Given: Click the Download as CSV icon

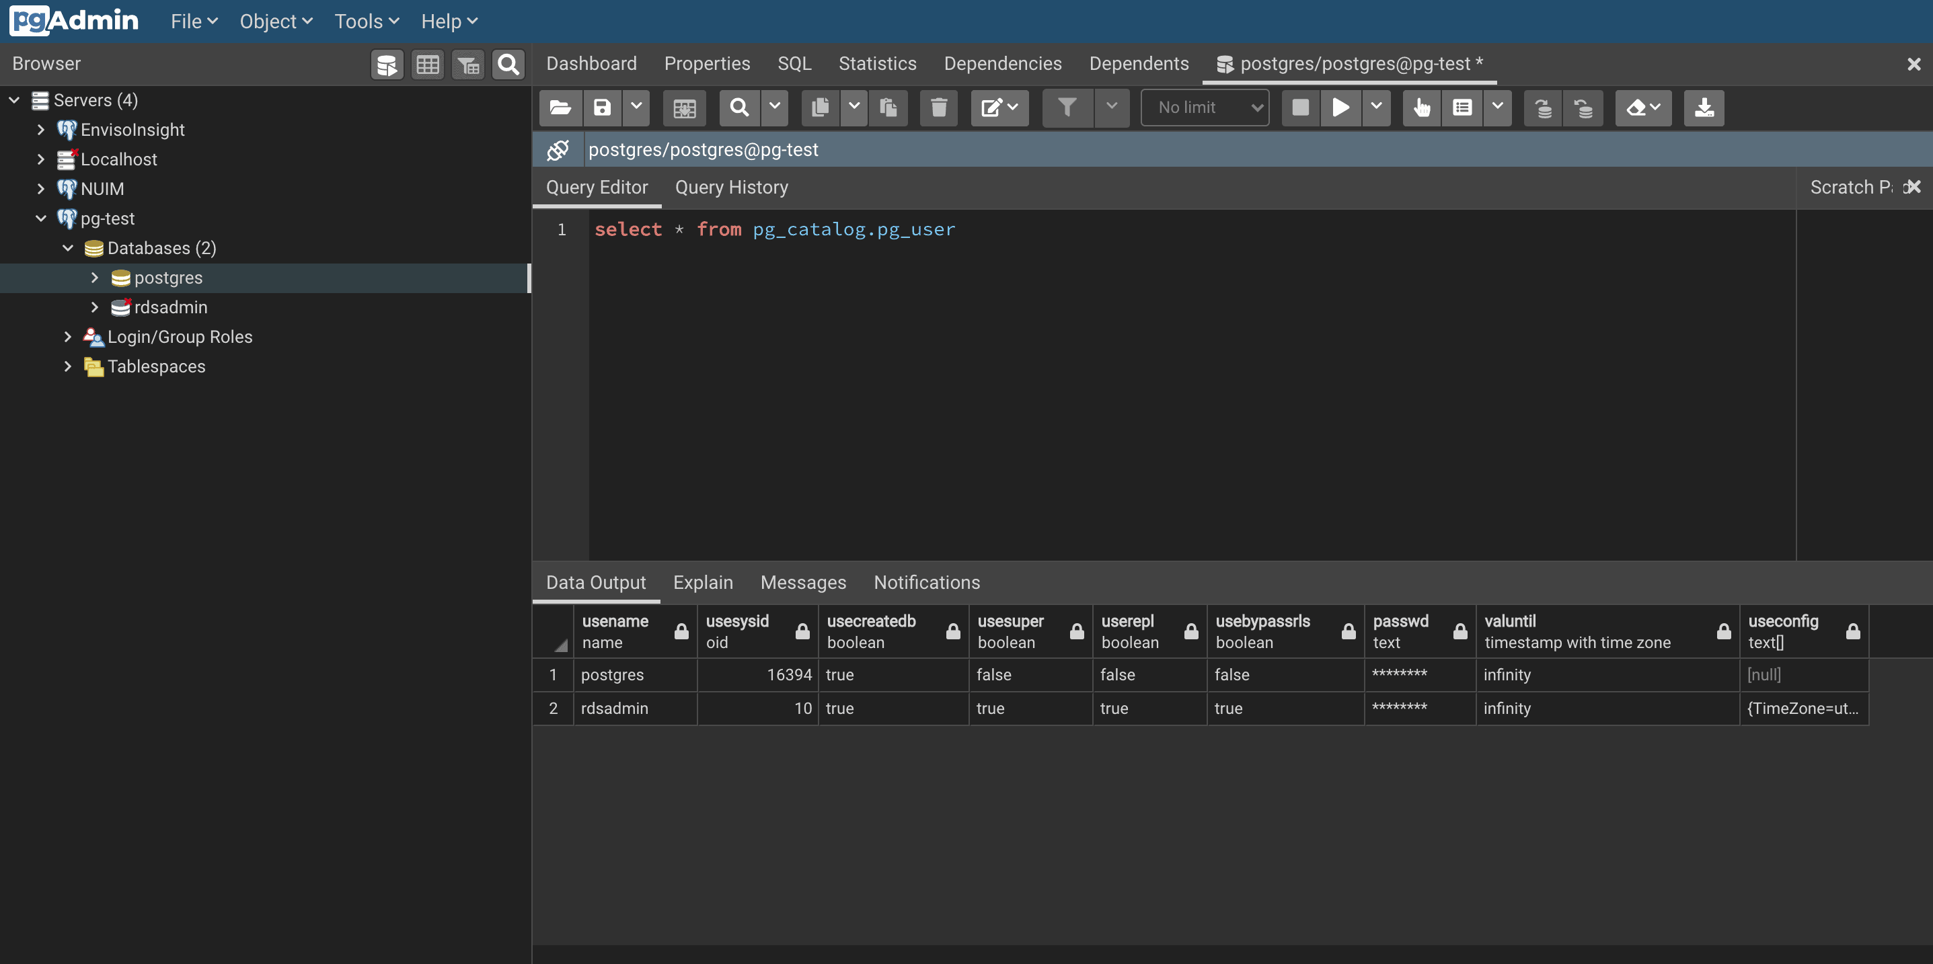Looking at the screenshot, I should [1704, 108].
